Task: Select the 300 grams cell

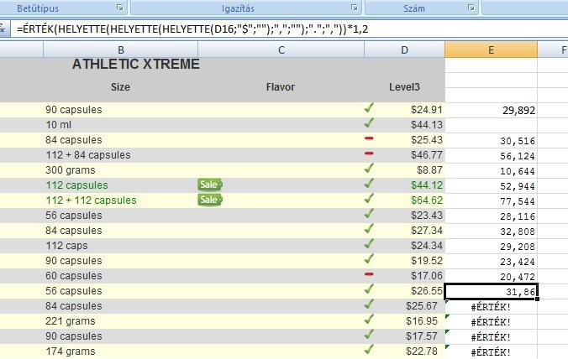Action: 121,170
